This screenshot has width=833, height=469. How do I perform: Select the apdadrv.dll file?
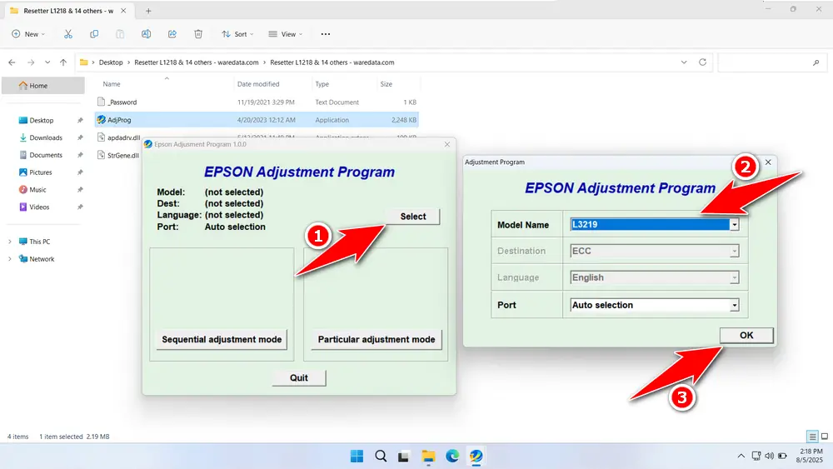tap(119, 137)
